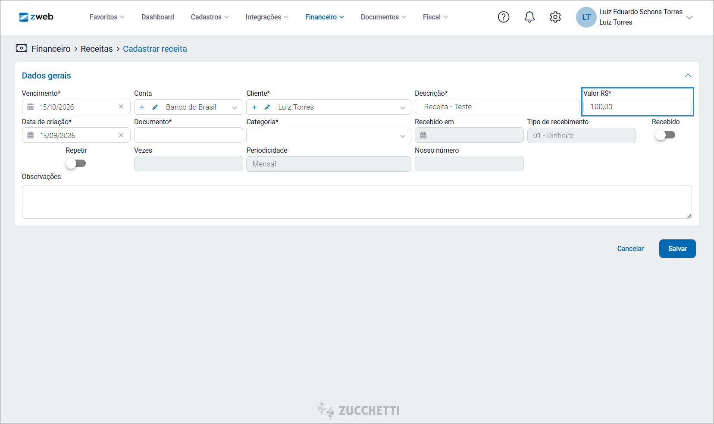Enable the Repetir switch

(76, 163)
